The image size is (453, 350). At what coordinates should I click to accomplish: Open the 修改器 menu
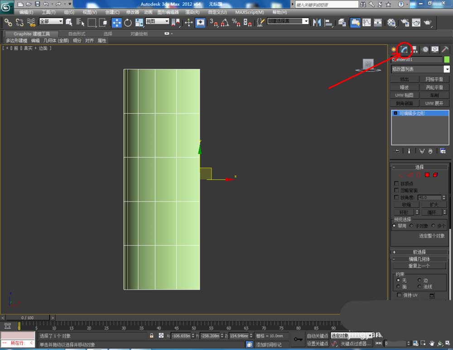132,12
